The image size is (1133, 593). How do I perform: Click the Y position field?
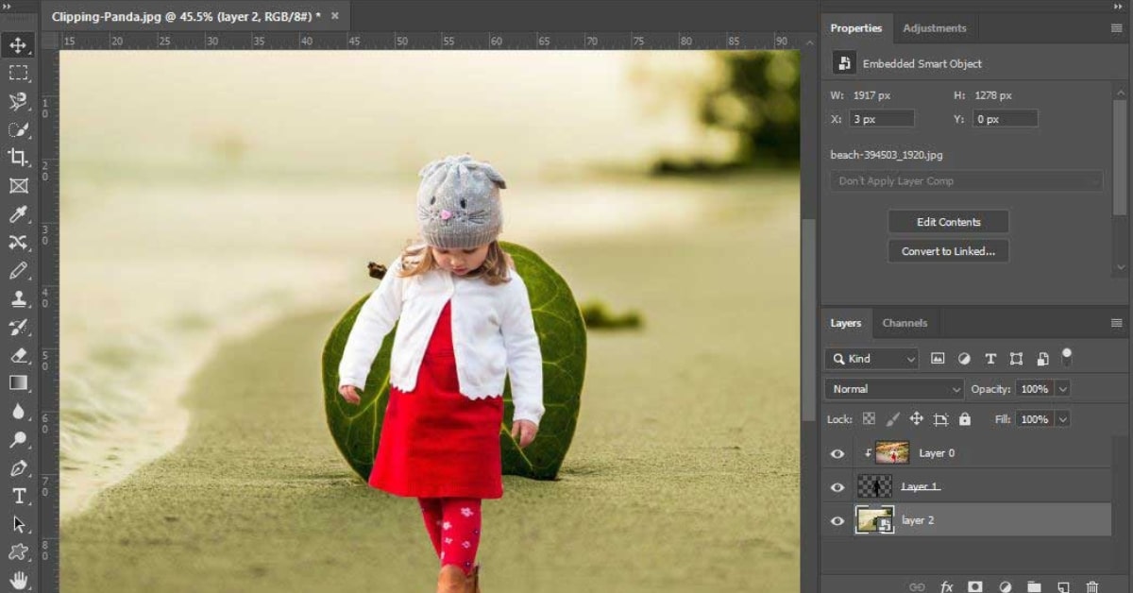coord(1006,119)
